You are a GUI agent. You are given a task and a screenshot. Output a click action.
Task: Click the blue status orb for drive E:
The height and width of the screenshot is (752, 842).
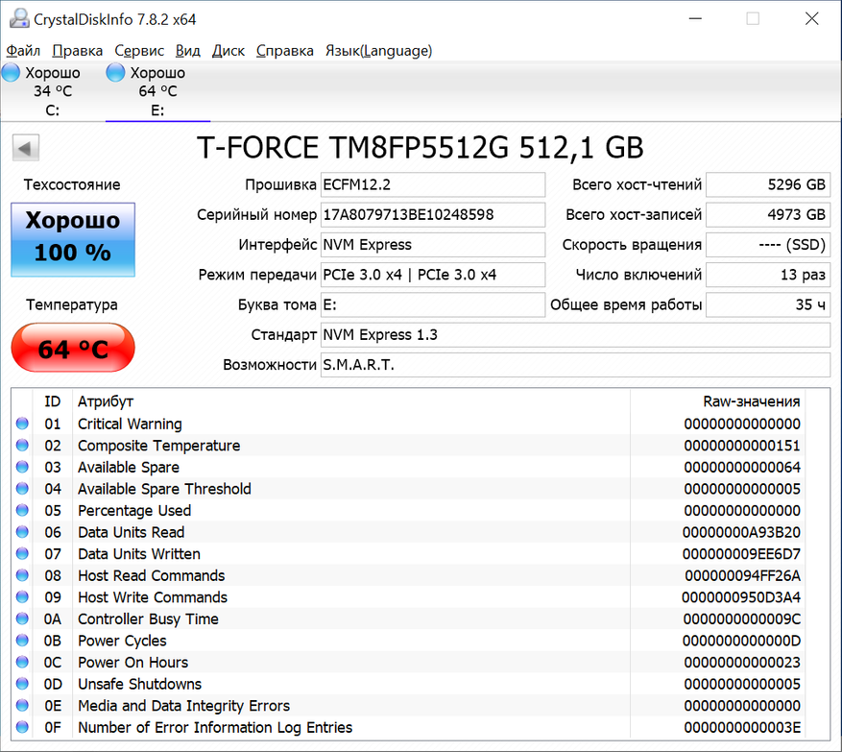point(115,73)
